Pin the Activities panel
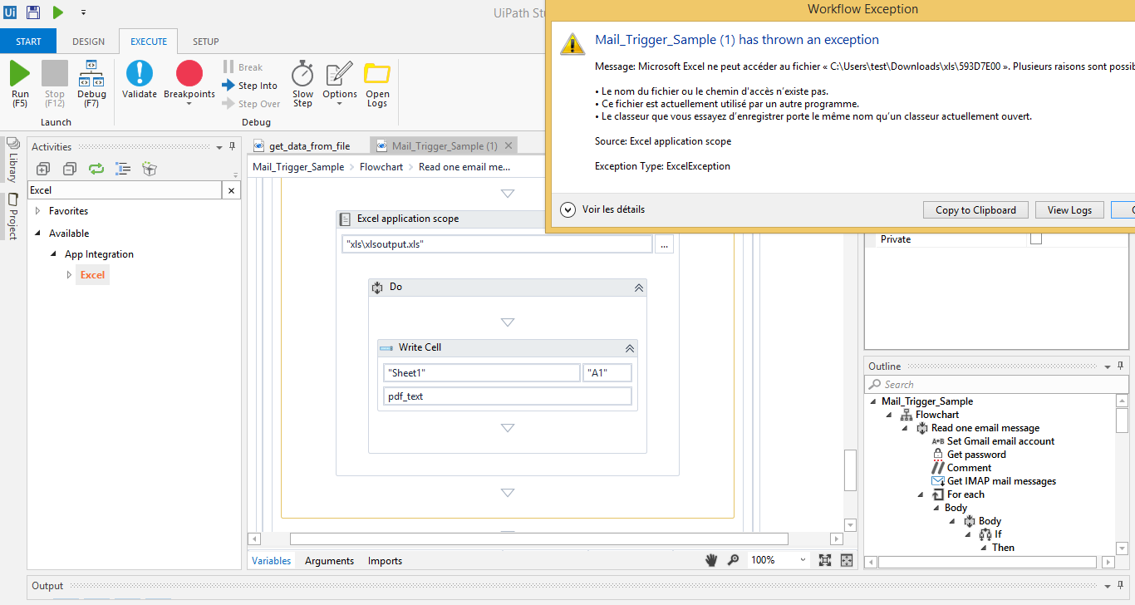 click(x=232, y=146)
